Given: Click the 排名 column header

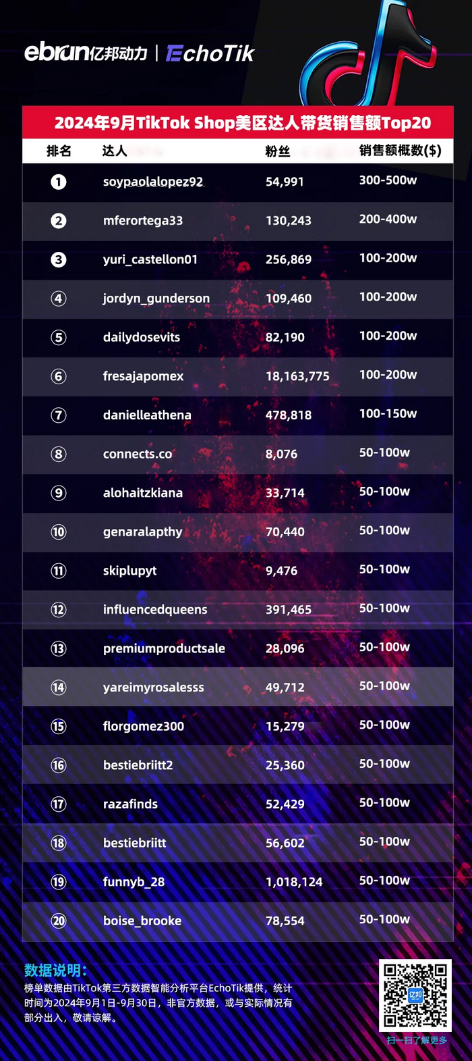Looking at the screenshot, I should pos(59,151).
